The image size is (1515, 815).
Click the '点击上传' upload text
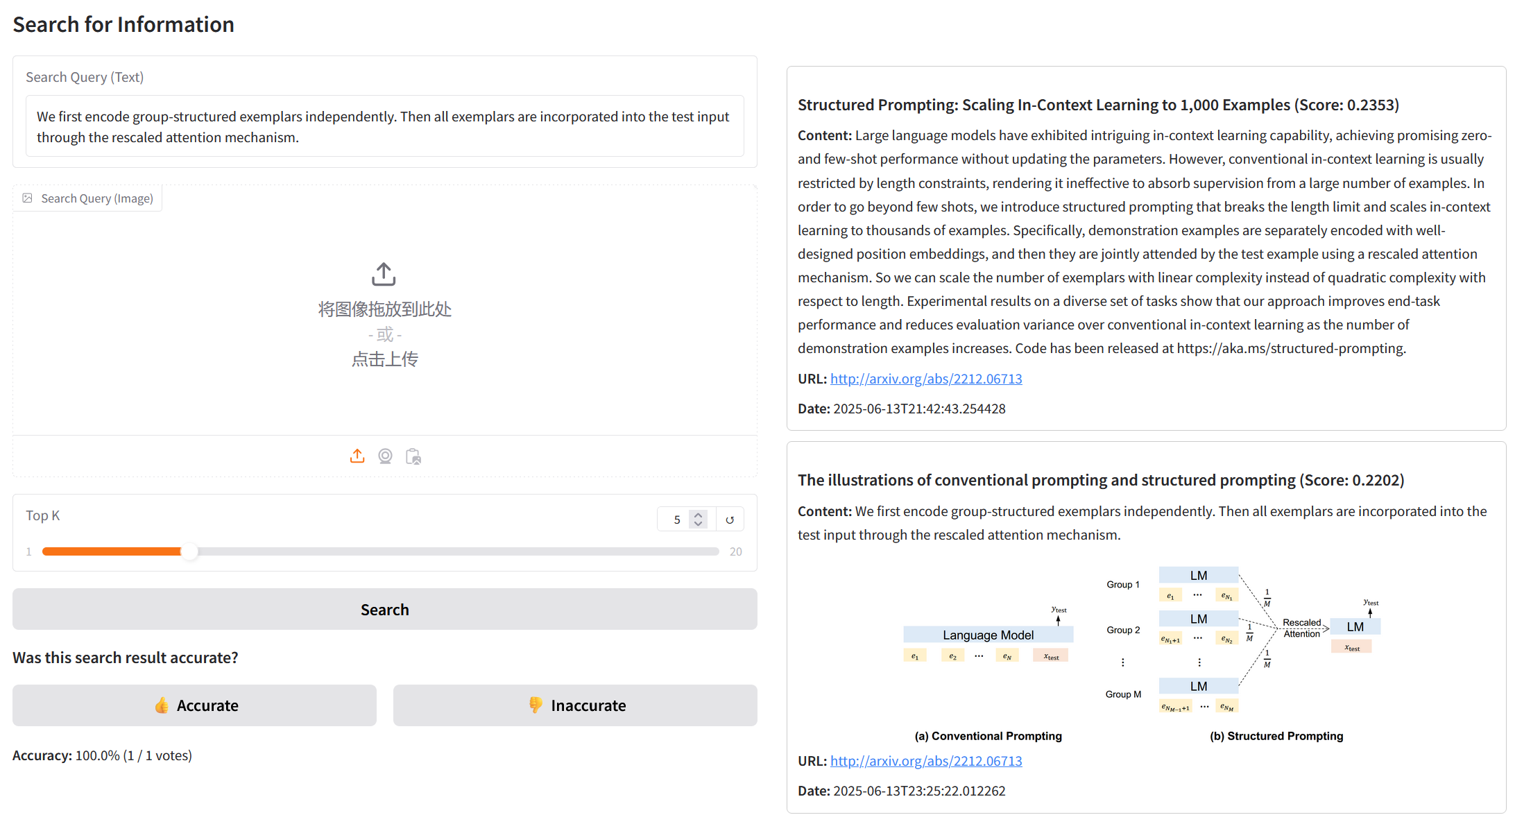tap(385, 359)
